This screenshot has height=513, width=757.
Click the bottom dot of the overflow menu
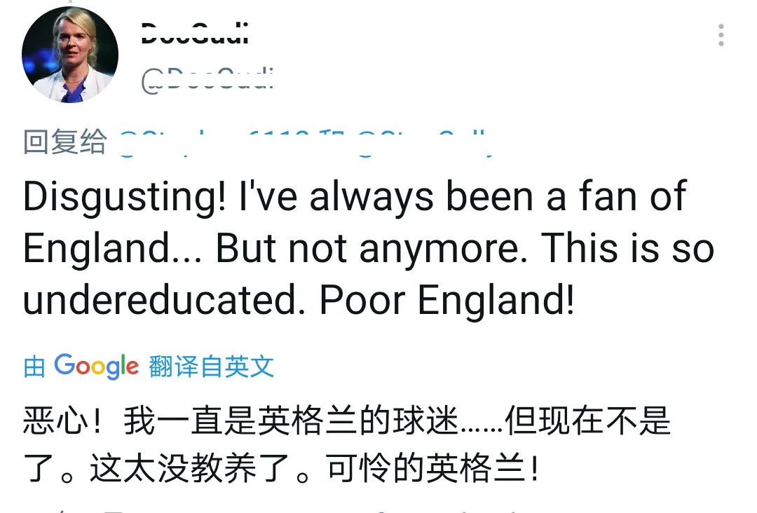(721, 43)
